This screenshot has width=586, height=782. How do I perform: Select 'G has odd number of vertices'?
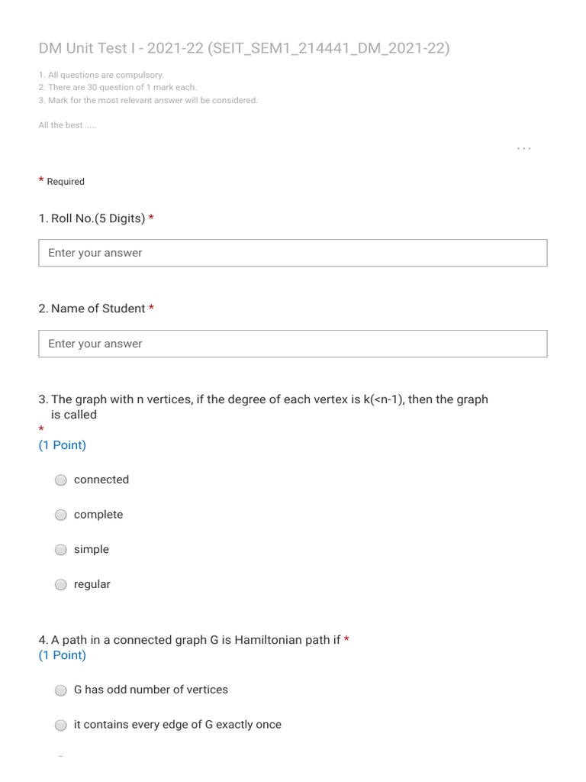(x=61, y=690)
